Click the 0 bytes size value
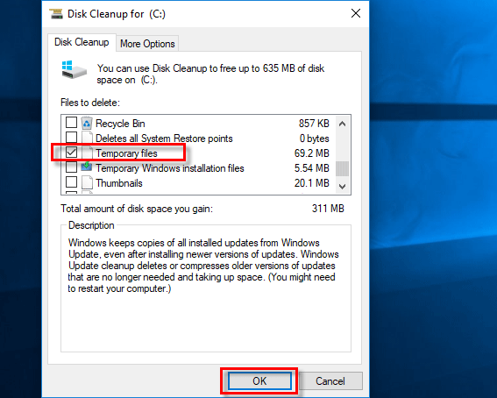This screenshot has width=497, height=398. pyautogui.click(x=315, y=139)
